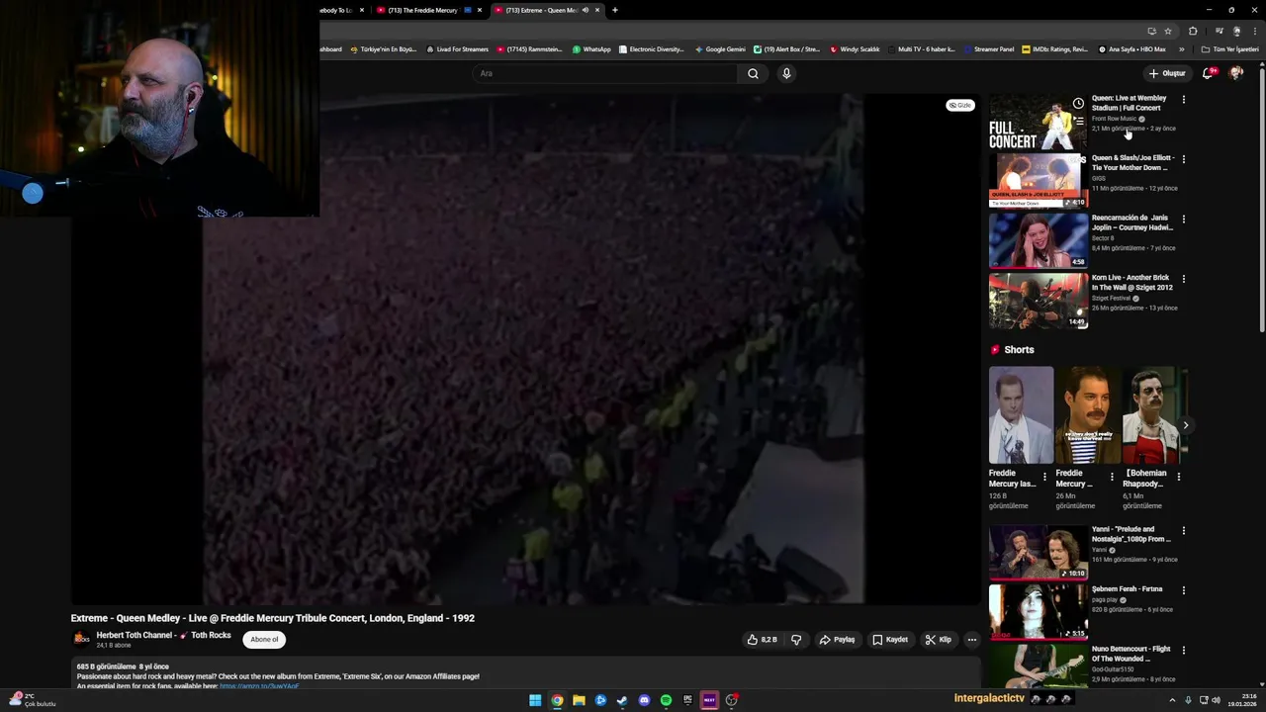Open IMDb Ratings bookmark
This screenshot has height=712, width=1266.
1055,49
